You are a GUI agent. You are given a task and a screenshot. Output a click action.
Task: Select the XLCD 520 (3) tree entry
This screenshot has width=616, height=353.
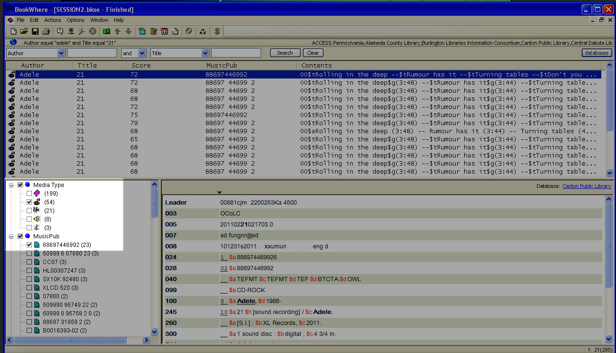click(60, 287)
